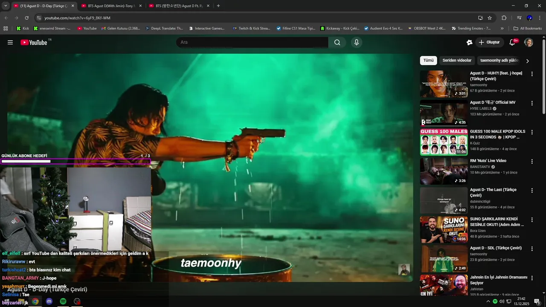
Task: Open the SUNO ŞARKILARINI video thumbnail
Action: 444,229
